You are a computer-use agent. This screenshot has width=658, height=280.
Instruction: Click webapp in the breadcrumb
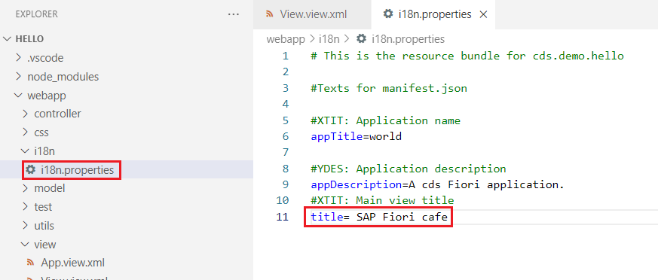286,39
